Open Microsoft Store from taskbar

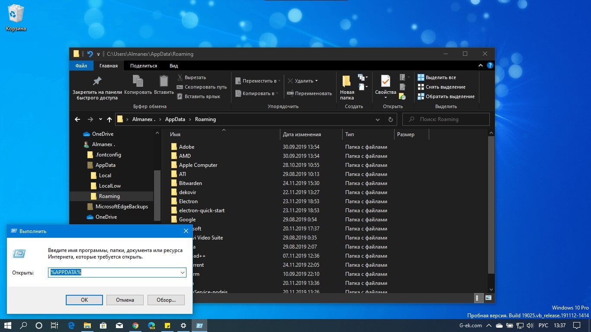103,326
